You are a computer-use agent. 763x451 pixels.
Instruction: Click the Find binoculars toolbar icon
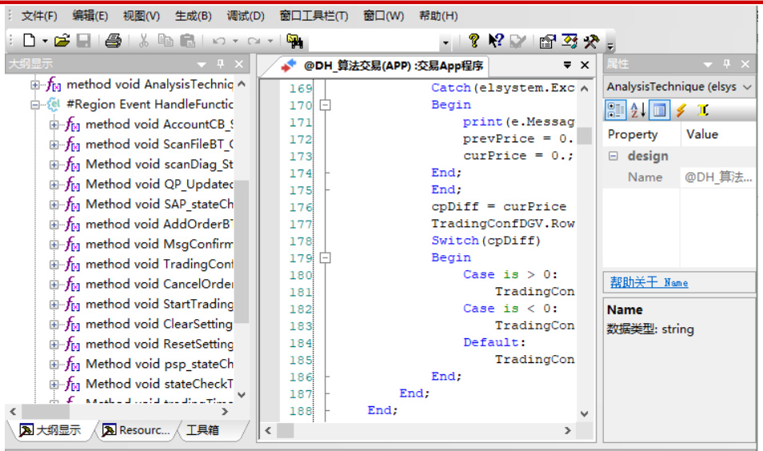pos(294,41)
